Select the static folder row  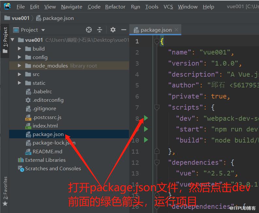click(x=69, y=83)
